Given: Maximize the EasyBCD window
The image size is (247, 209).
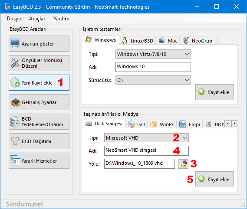Looking at the screenshot, I should pyautogui.click(x=217, y=7).
